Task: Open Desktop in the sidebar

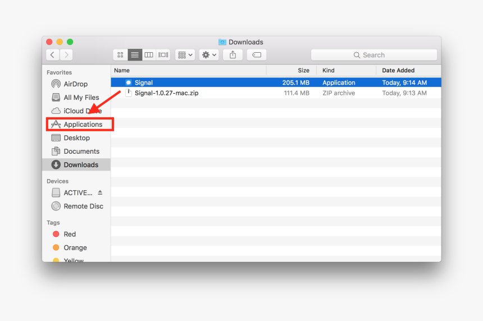Action: pos(76,138)
